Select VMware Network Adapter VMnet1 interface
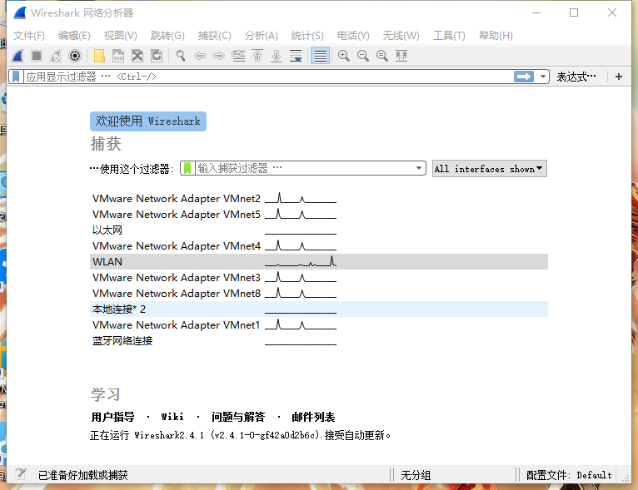 click(x=319, y=325)
